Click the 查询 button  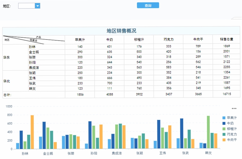click(x=148, y=5)
